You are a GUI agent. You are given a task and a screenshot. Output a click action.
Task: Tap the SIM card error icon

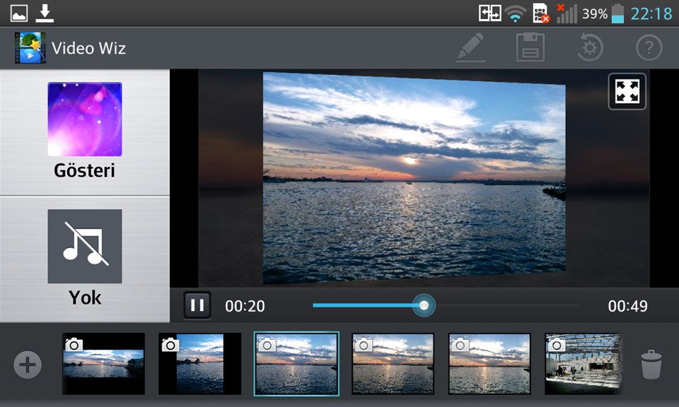coord(540,13)
